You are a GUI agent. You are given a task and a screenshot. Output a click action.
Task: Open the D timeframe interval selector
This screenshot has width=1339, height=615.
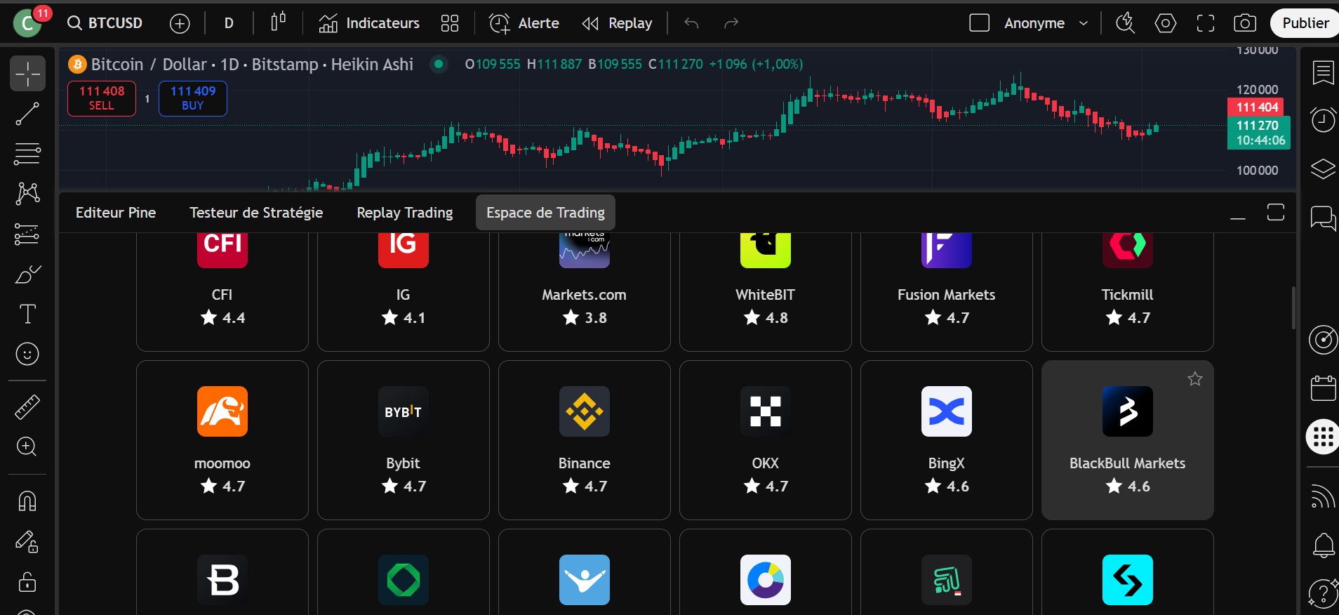[229, 23]
